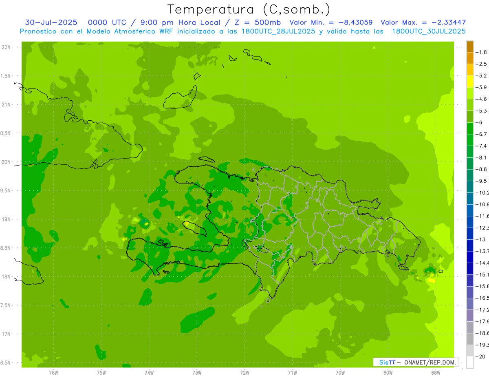
Task: Click the '18N' latitude label
Action: pyautogui.click(x=6, y=276)
